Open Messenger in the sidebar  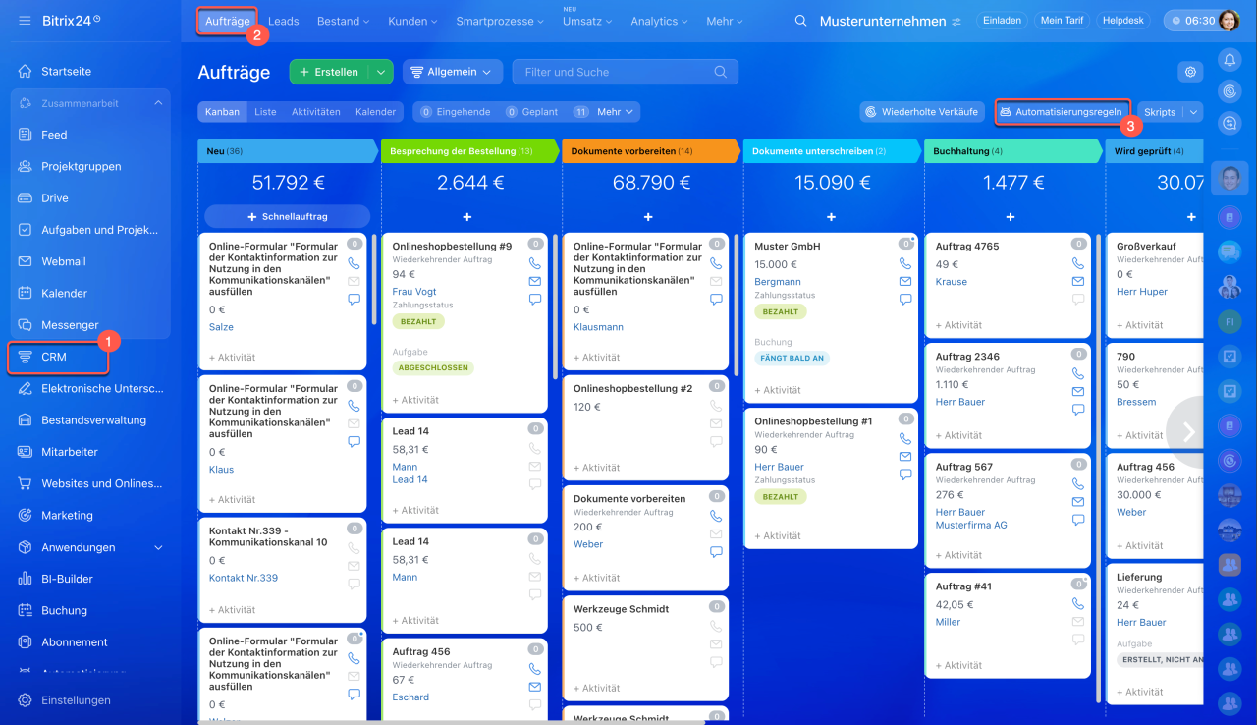coord(70,325)
